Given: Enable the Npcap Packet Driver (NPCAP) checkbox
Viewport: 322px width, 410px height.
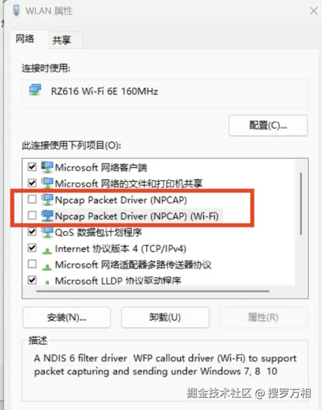Looking at the screenshot, I should pos(32,199).
